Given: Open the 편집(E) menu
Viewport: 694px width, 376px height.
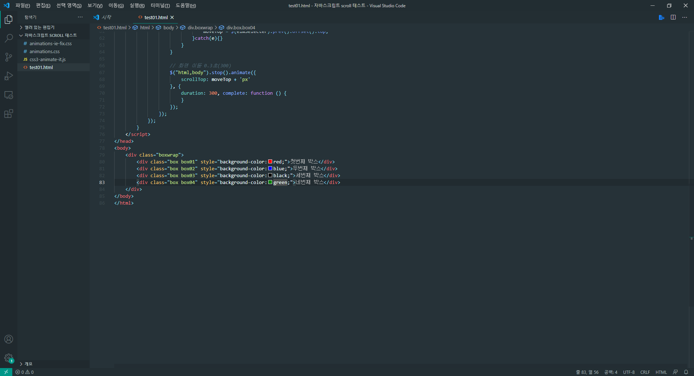Looking at the screenshot, I should (x=43, y=5).
